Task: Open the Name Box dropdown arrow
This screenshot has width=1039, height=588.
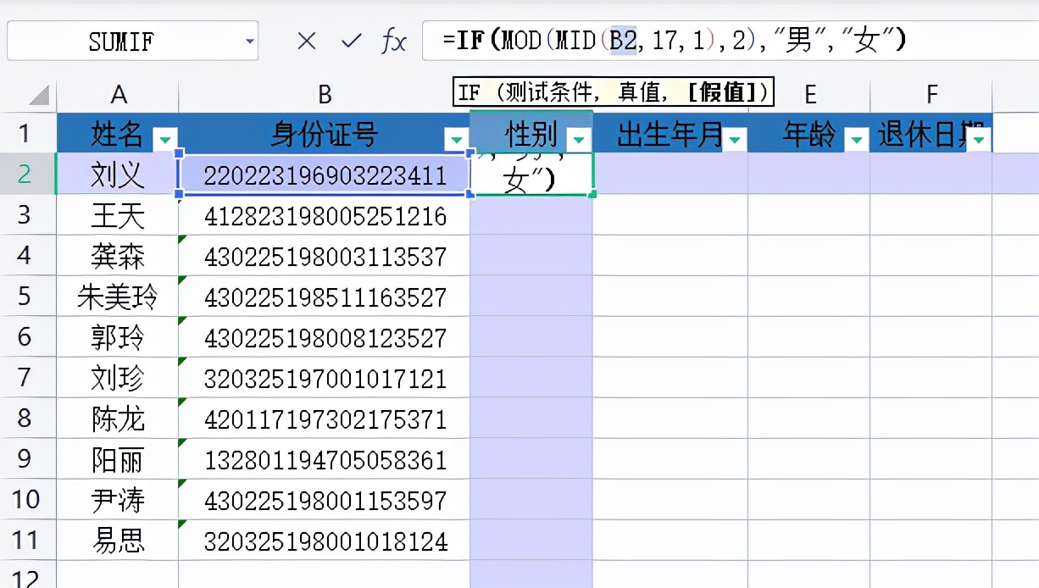Action: pos(249,41)
